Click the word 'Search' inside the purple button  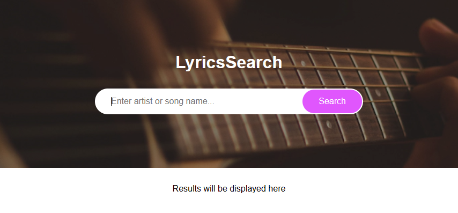click(332, 101)
